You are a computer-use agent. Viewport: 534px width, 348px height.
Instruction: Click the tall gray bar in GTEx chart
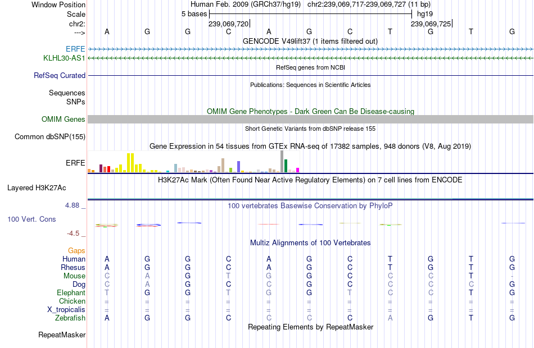(282, 162)
